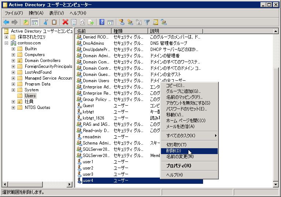
Task: Click the list pane scroll down arrow
Action: 276,184
